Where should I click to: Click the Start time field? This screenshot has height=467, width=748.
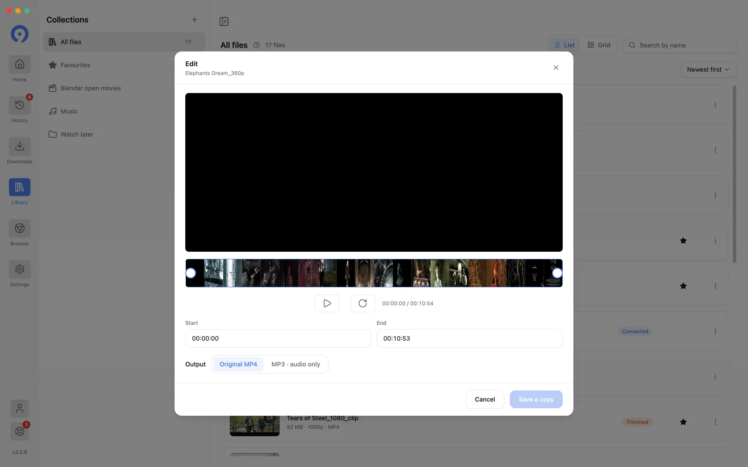coord(278,338)
